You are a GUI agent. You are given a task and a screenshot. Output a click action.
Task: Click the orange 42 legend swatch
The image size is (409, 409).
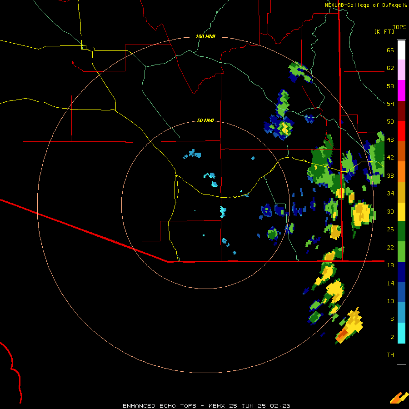point(401,172)
